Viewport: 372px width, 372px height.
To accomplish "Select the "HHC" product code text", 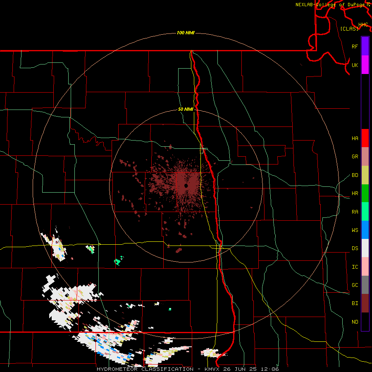I will pyautogui.click(x=363, y=25).
